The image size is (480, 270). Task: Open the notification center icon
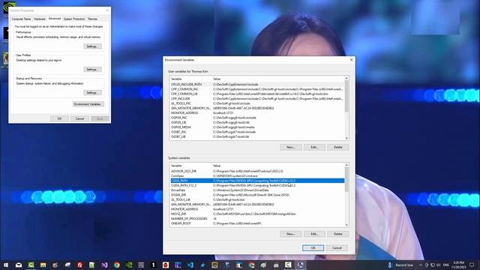point(472,265)
